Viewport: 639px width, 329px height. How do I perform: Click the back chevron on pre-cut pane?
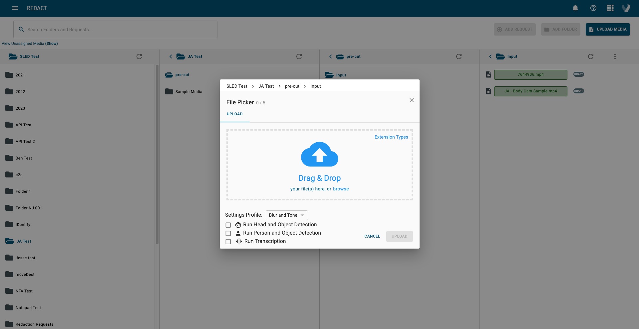click(x=330, y=56)
